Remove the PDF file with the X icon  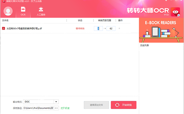tap(119, 28)
